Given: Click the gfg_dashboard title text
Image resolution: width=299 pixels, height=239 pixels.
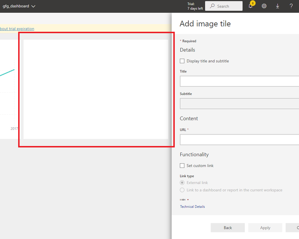Looking at the screenshot, I should [x=16, y=6].
